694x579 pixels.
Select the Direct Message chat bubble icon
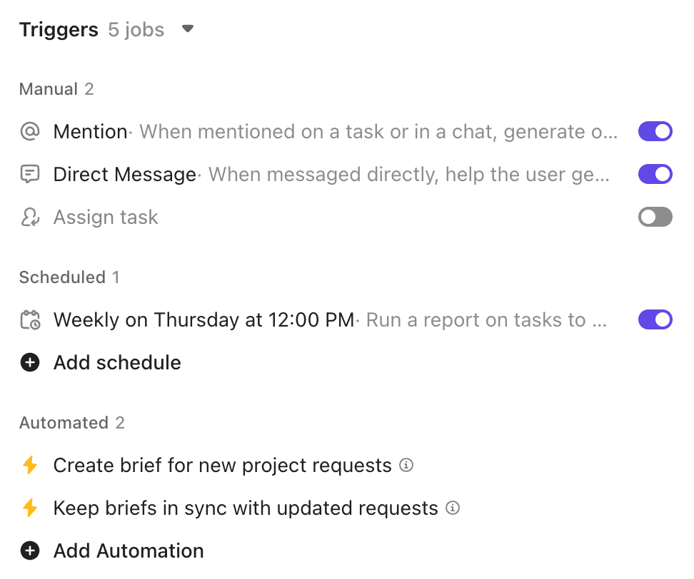[29, 174]
